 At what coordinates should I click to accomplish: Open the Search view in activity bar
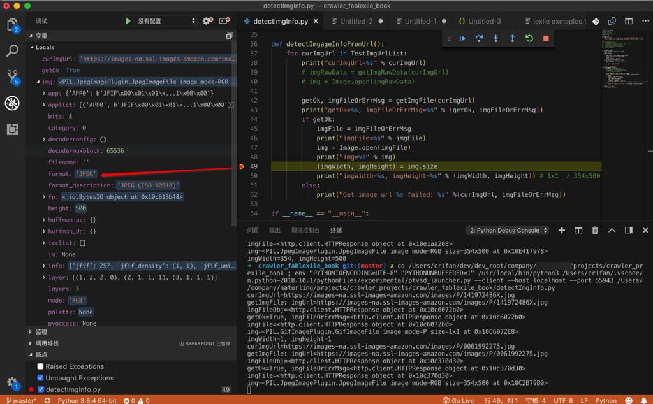12,51
